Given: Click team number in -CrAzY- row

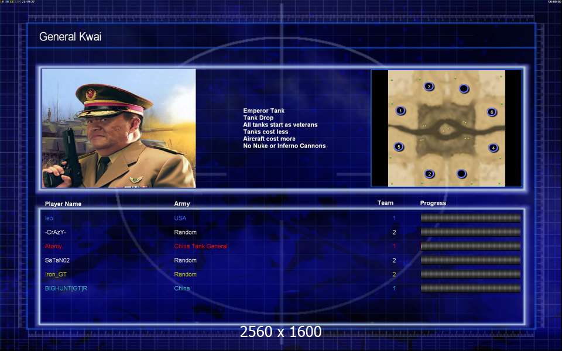Looking at the screenshot, I should (394, 232).
